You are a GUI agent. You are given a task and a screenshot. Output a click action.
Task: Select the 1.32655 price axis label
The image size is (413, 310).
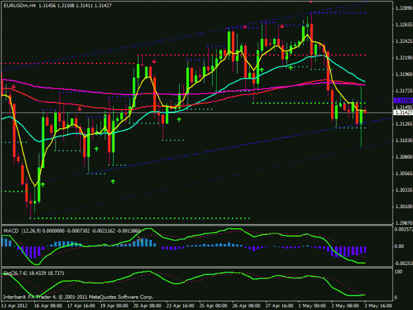click(x=404, y=24)
